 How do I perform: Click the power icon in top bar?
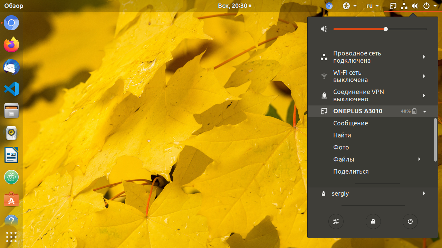tap(426, 6)
